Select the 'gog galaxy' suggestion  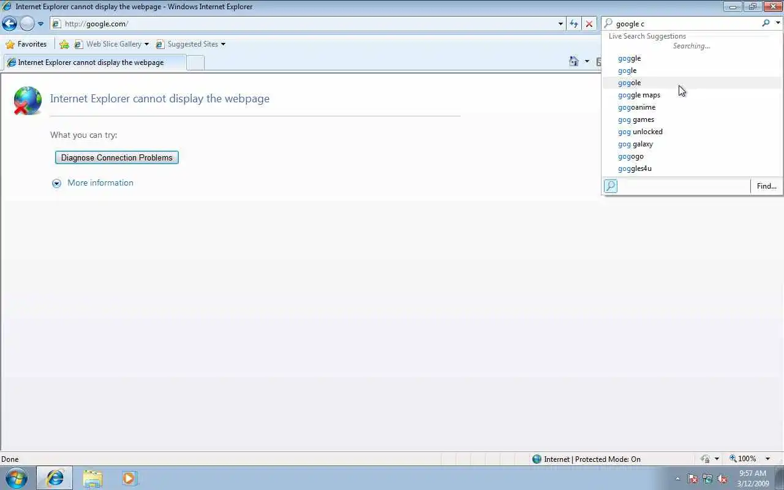click(692, 144)
